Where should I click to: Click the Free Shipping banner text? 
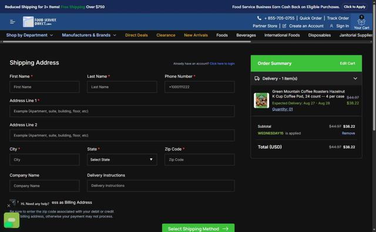pyautogui.click(x=73, y=7)
